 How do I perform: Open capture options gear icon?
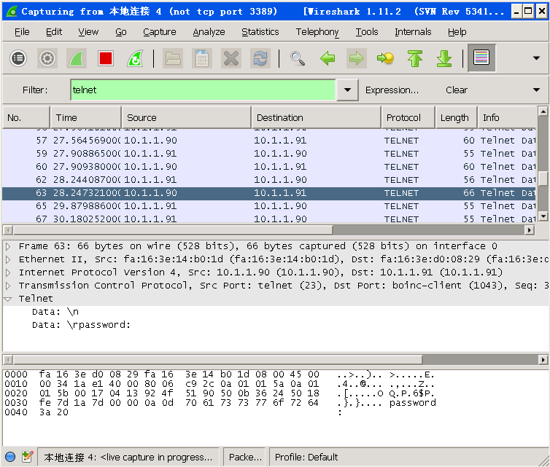(x=47, y=58)
